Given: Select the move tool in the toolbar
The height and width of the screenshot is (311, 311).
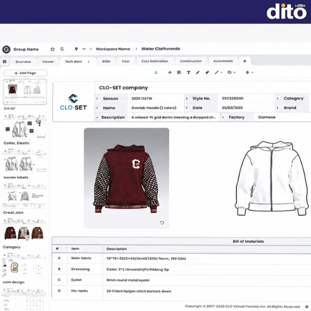Looking at the screenshot, I should coord(170,73).
